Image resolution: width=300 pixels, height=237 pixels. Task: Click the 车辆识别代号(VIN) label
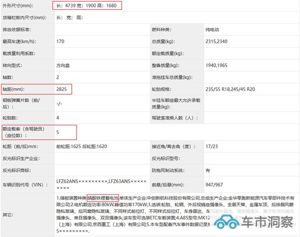tap(25, 185)
